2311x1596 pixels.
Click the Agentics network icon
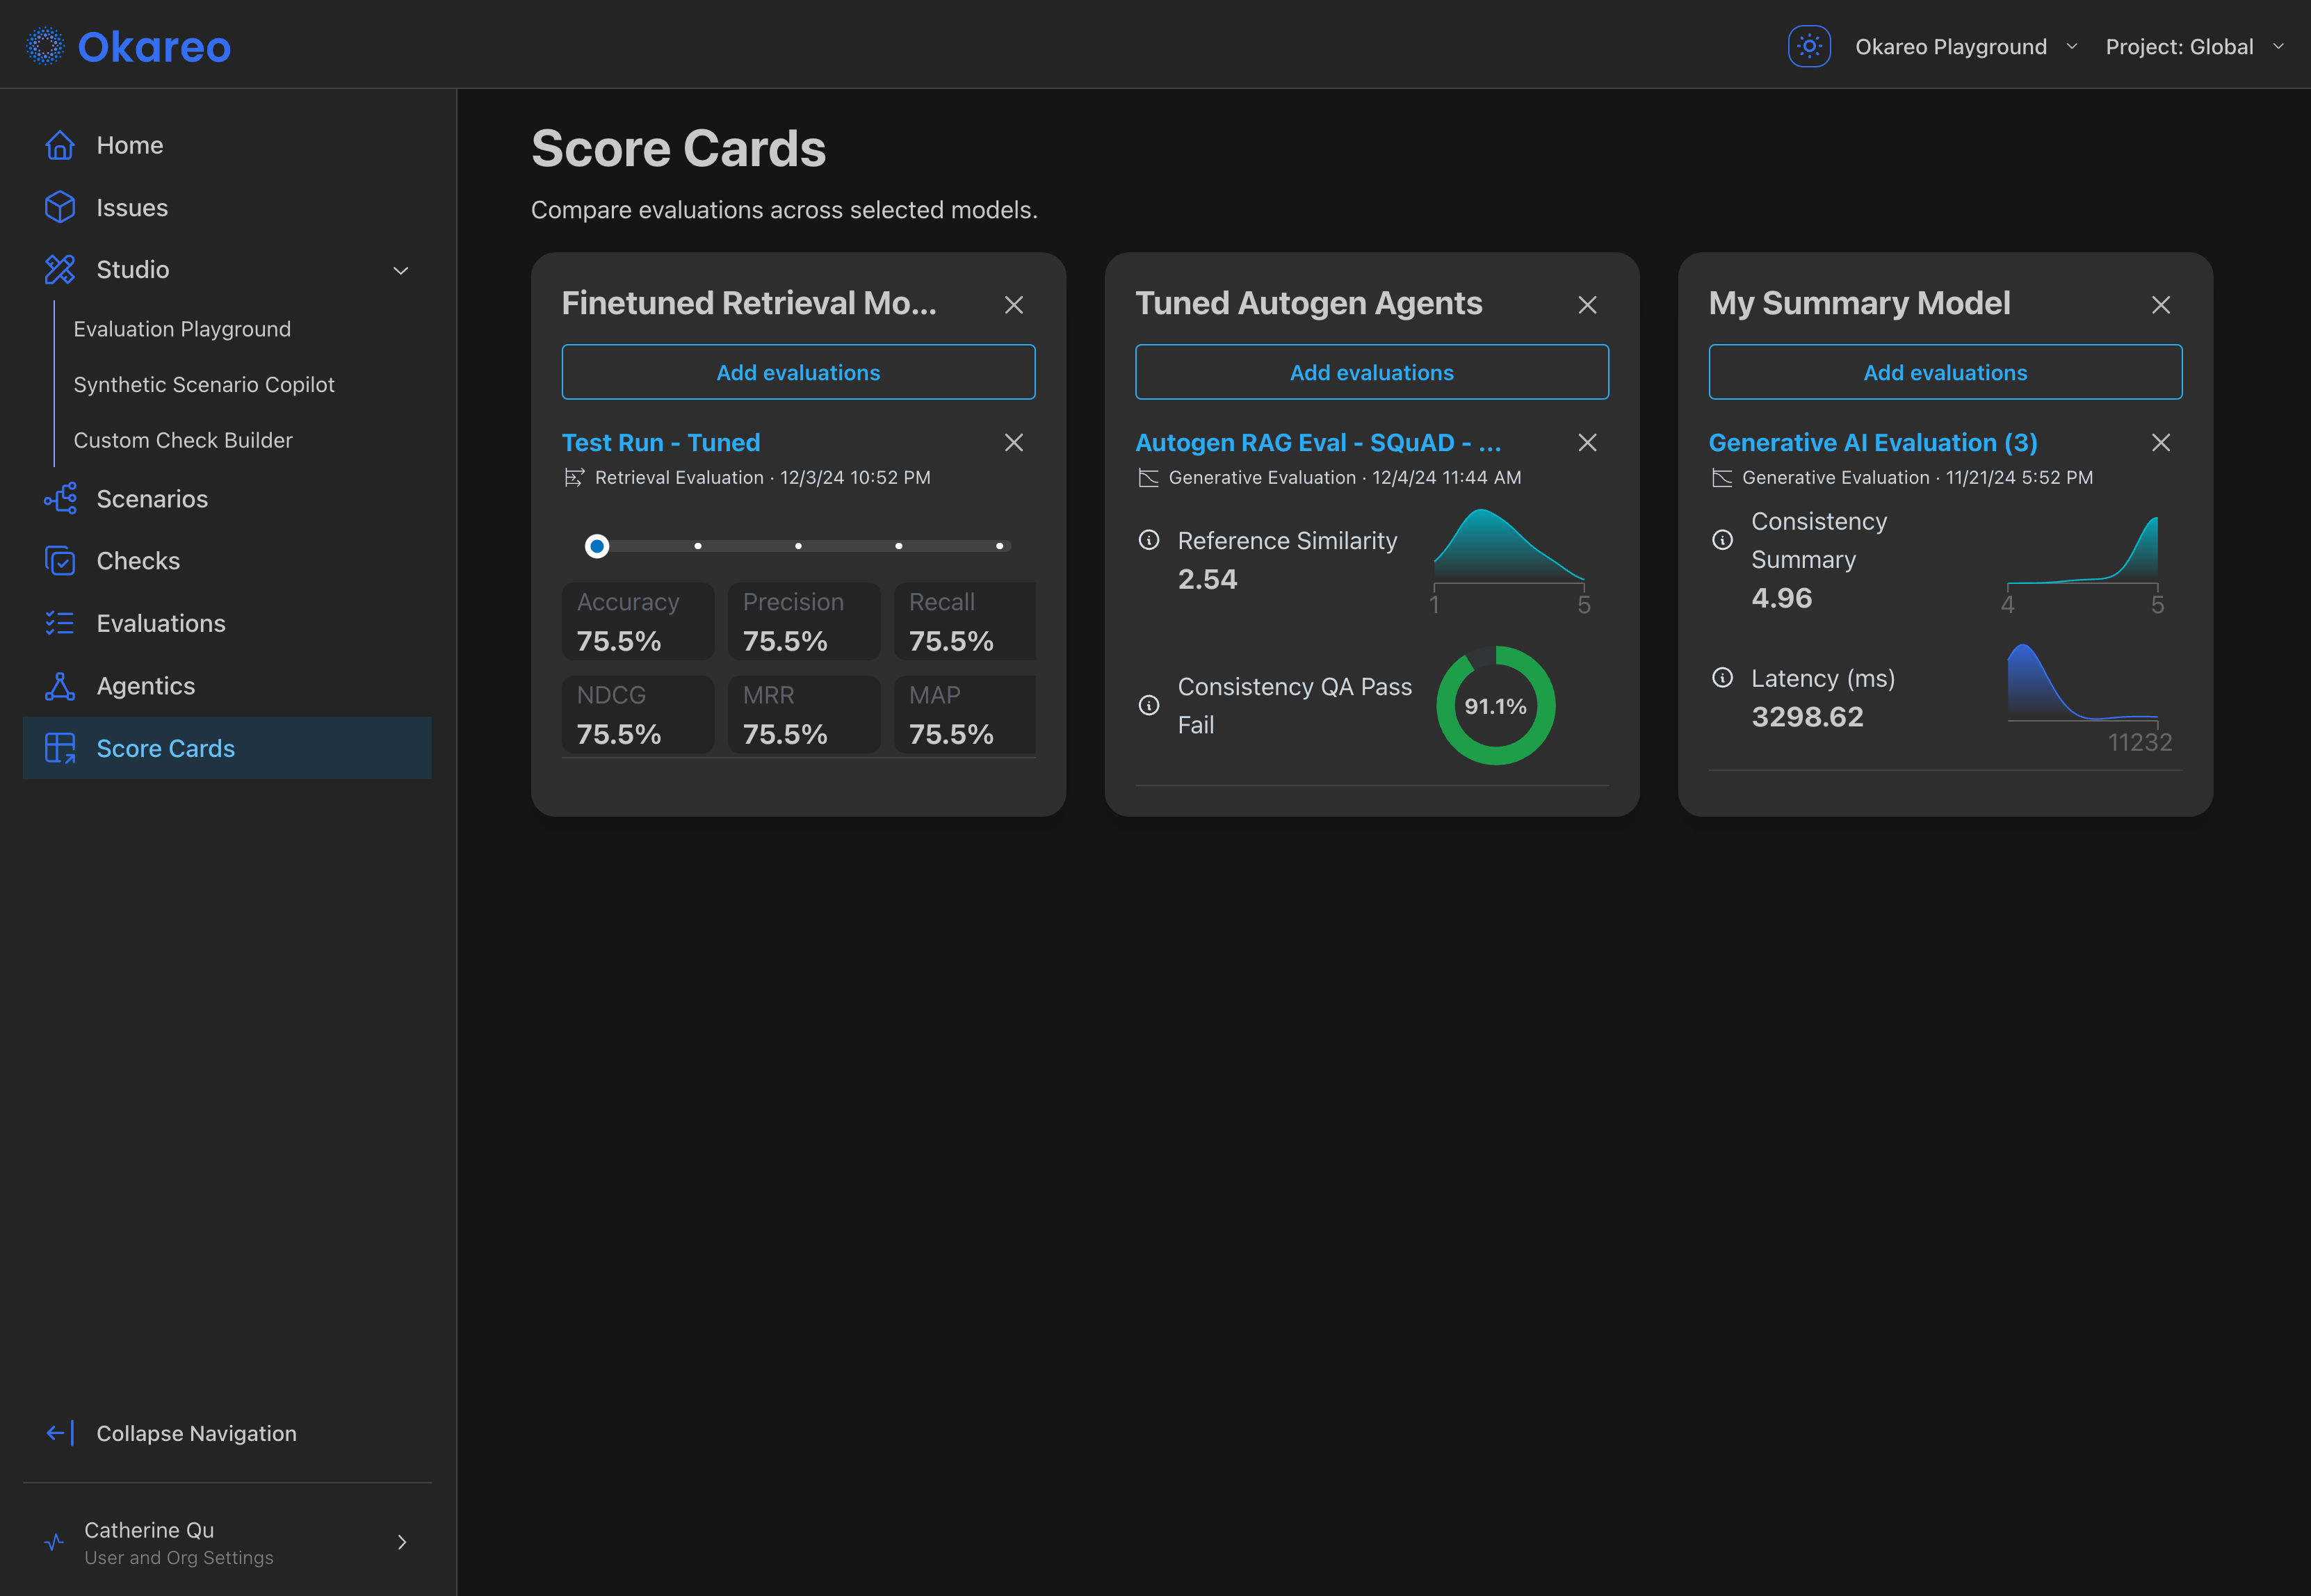pyautogui.click(x=60, y=686)
